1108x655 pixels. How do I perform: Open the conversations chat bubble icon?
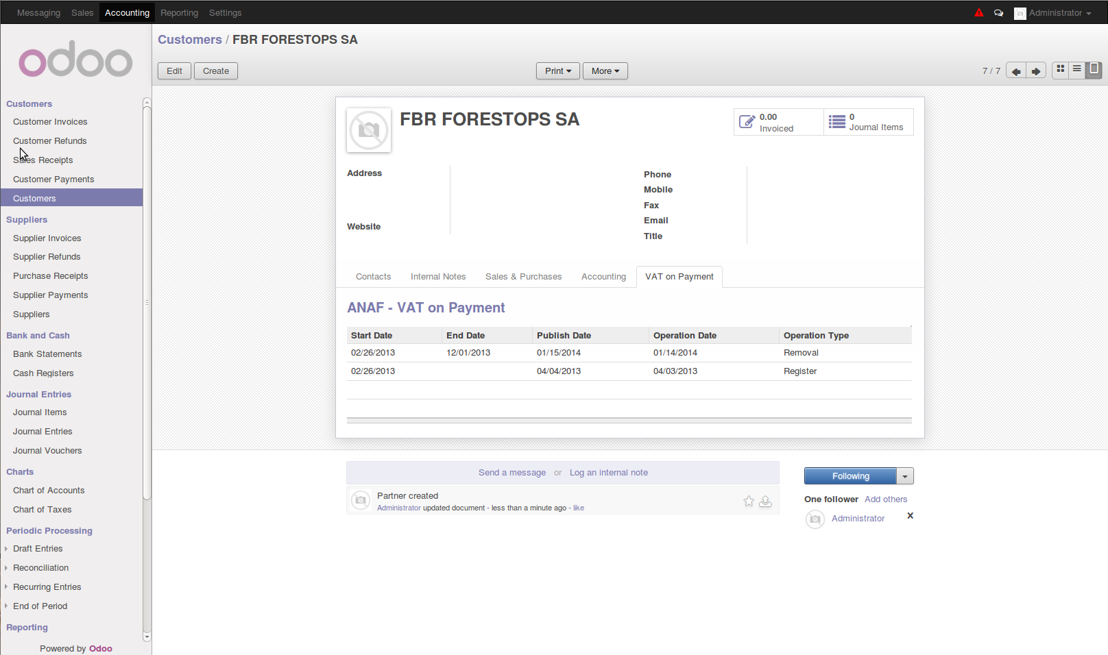(x=998, y=13)
